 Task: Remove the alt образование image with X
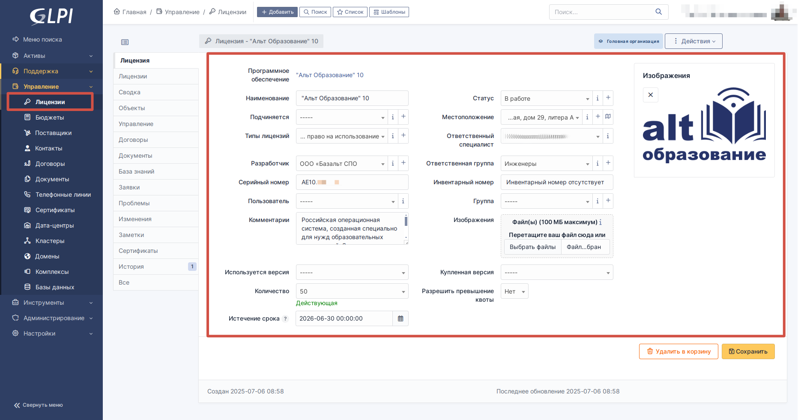pos(650,95)
